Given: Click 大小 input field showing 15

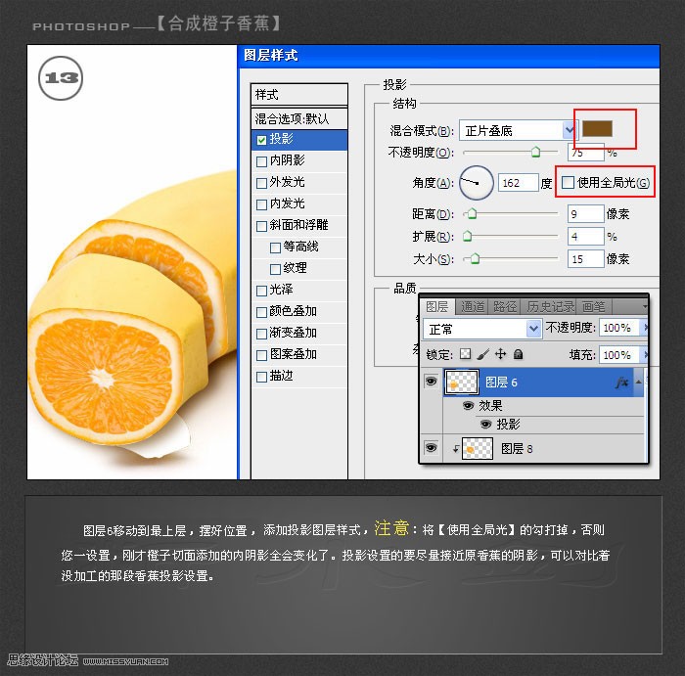Looking at the screenshot, I should pos(585,259).
